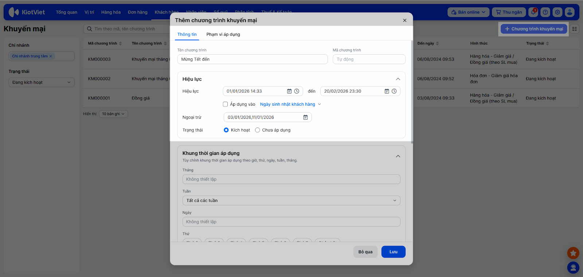Select the Chưa áp dụng radio option

pyautogui.click(x=258, y=130)
